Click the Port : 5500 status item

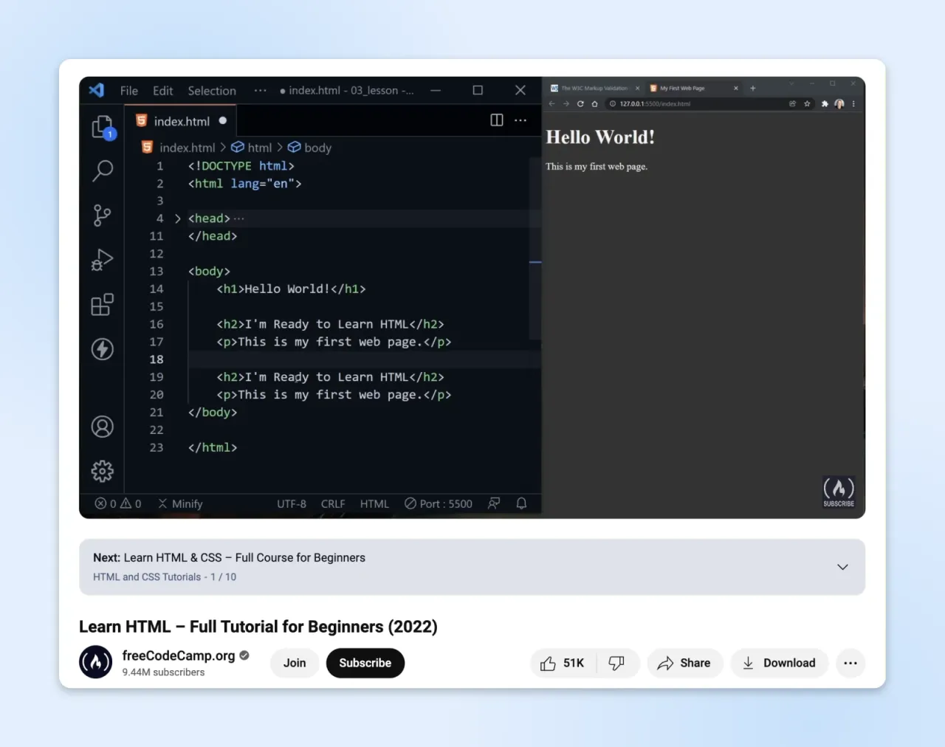coord(439,503)
